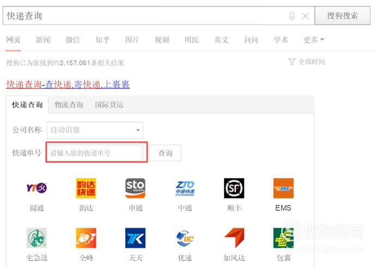The height and width of the screenshot is (268, 377).
Task: Switch to the 图片 tab
Action: [x=132, y=40]
